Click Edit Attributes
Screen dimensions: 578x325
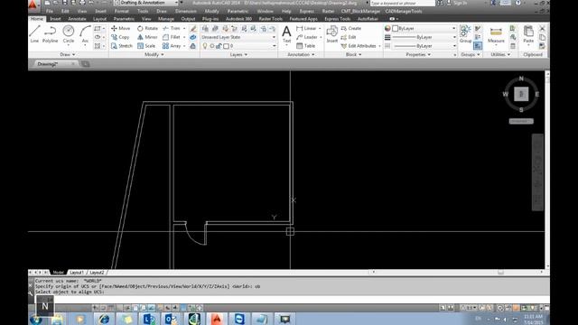pyautogui.click(x=359, y=46)
